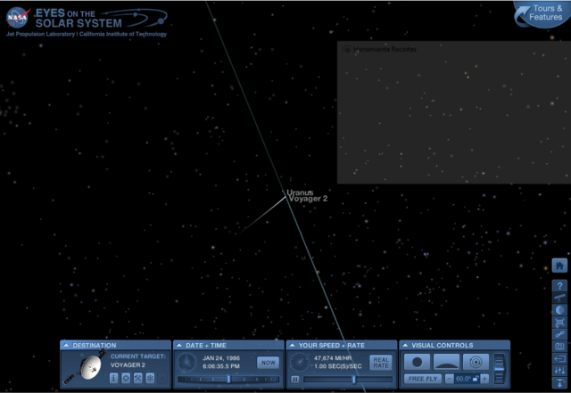Viewport: 571px width, 393px height.
Task: Select the horizon arc view button
Action: [446, 362]
